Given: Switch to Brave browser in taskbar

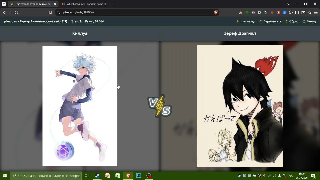Looking at the screenshot, I should coord(128,176).
